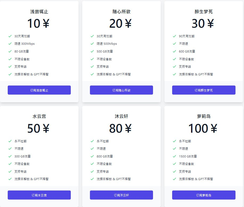Click the checkmark next to 支持专线 in 沐云轩

point(92,172)
